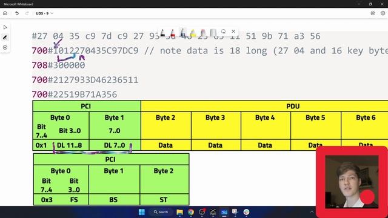Open the UDS - 9 board name dropdown
This screenshot has height=218, width=388.
[44, 13]
